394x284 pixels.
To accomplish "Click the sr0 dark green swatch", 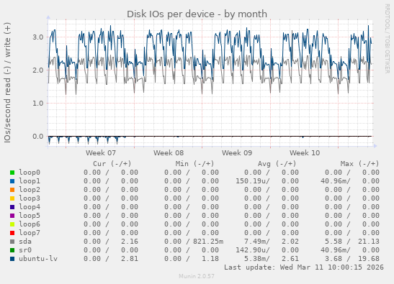I will (x=12, y=250).
